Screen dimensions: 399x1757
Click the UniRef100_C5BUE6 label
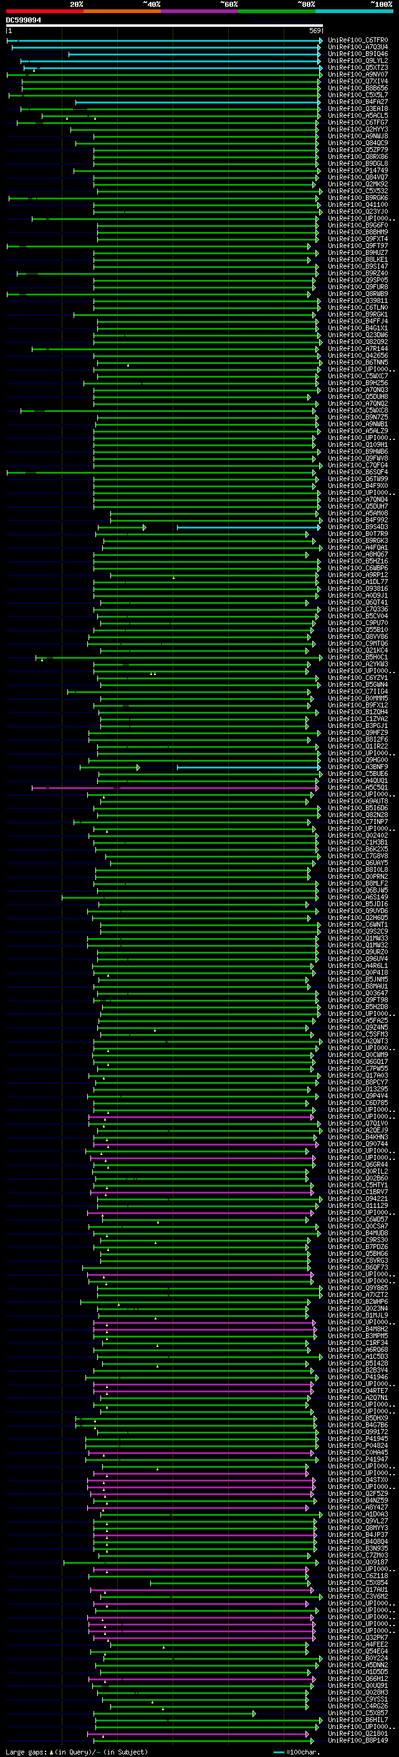(357, 773)
